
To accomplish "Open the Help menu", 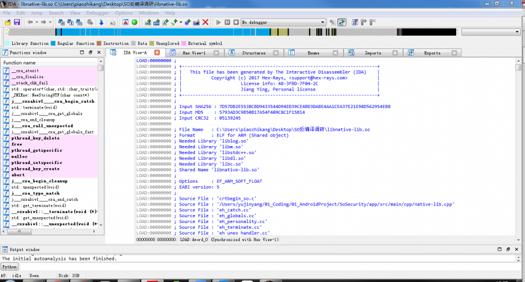I will (170, 13).
